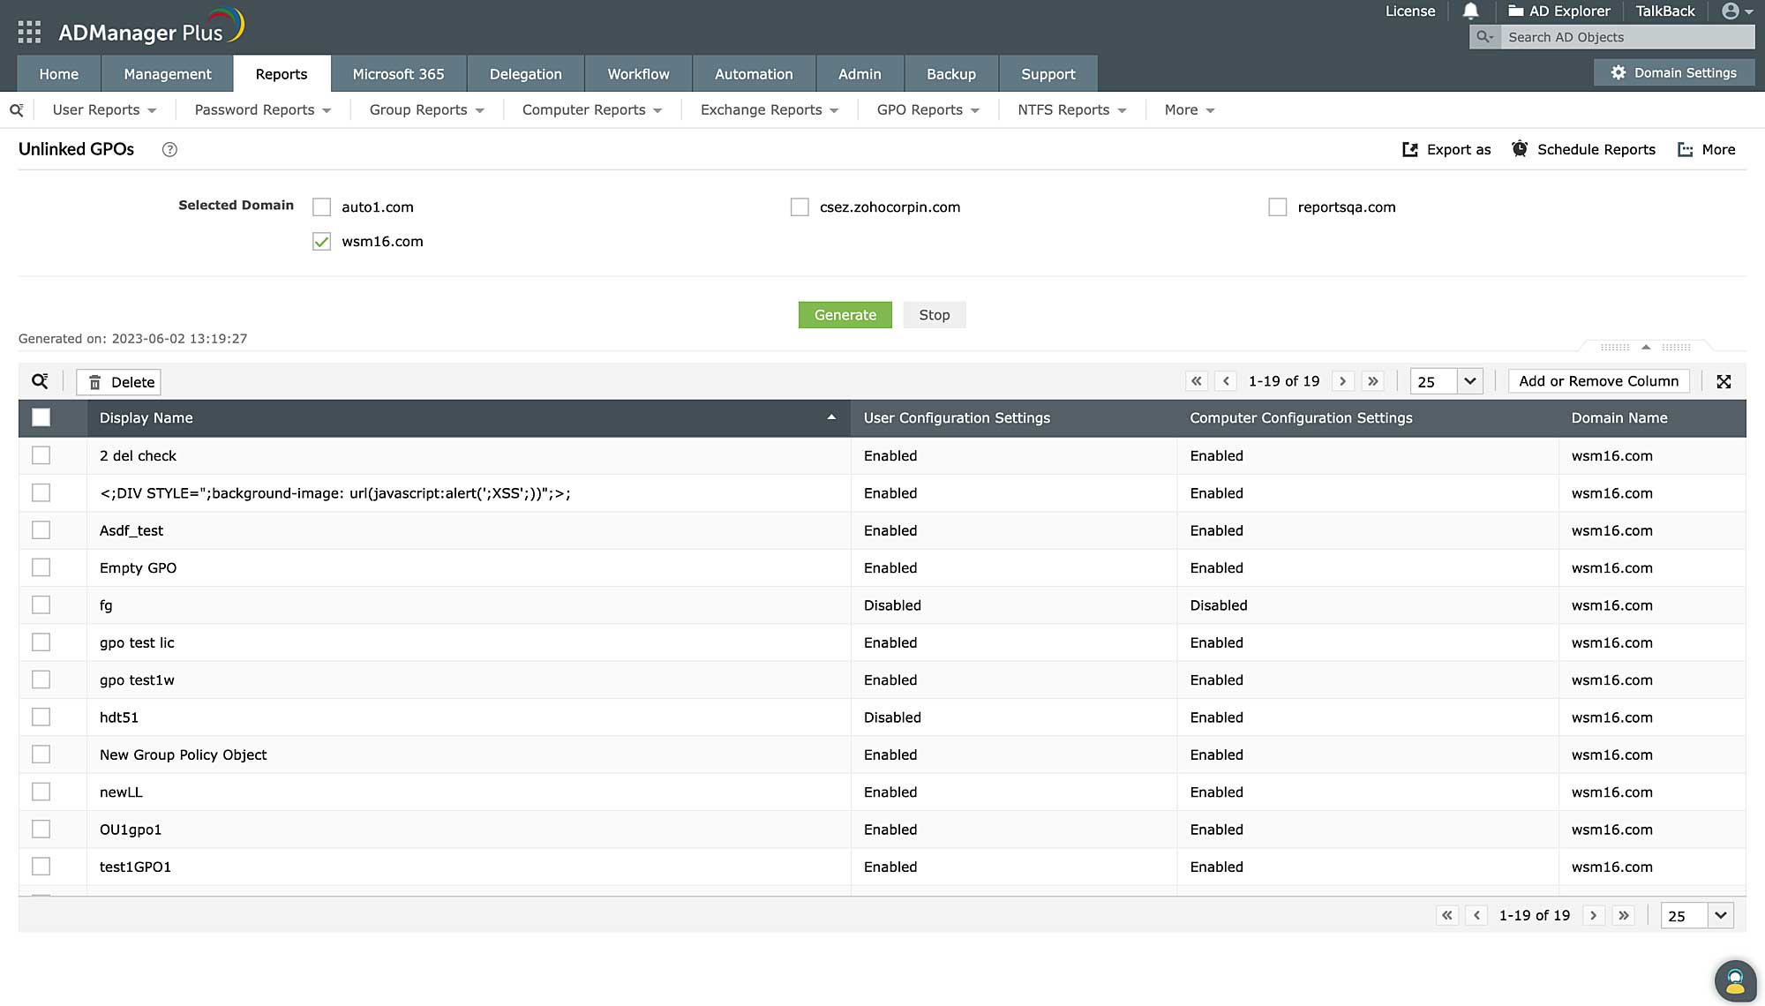Screen dimensions: 1765x1006
Task: Open the report search magnifier above the table
Action: (x=39, y=381)
